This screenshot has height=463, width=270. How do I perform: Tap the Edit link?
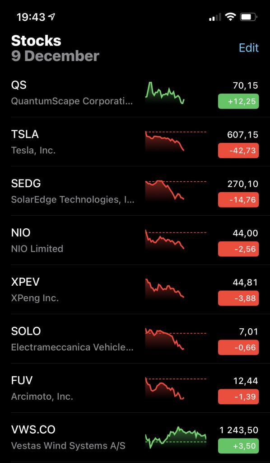[248, 47]
